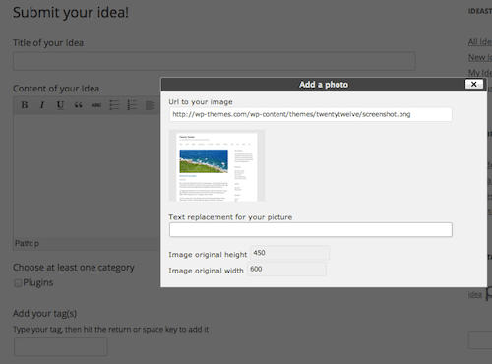
Task: Tick the Plugins category checkbox
Action: tap(18, 283)
